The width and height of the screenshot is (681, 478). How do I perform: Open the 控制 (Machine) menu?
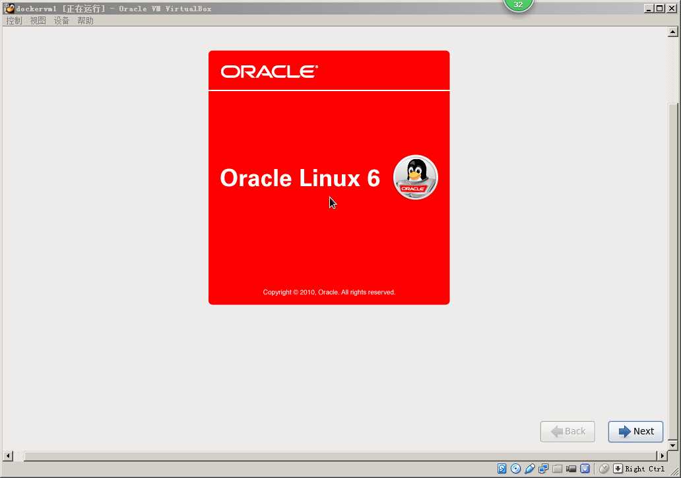14,20
